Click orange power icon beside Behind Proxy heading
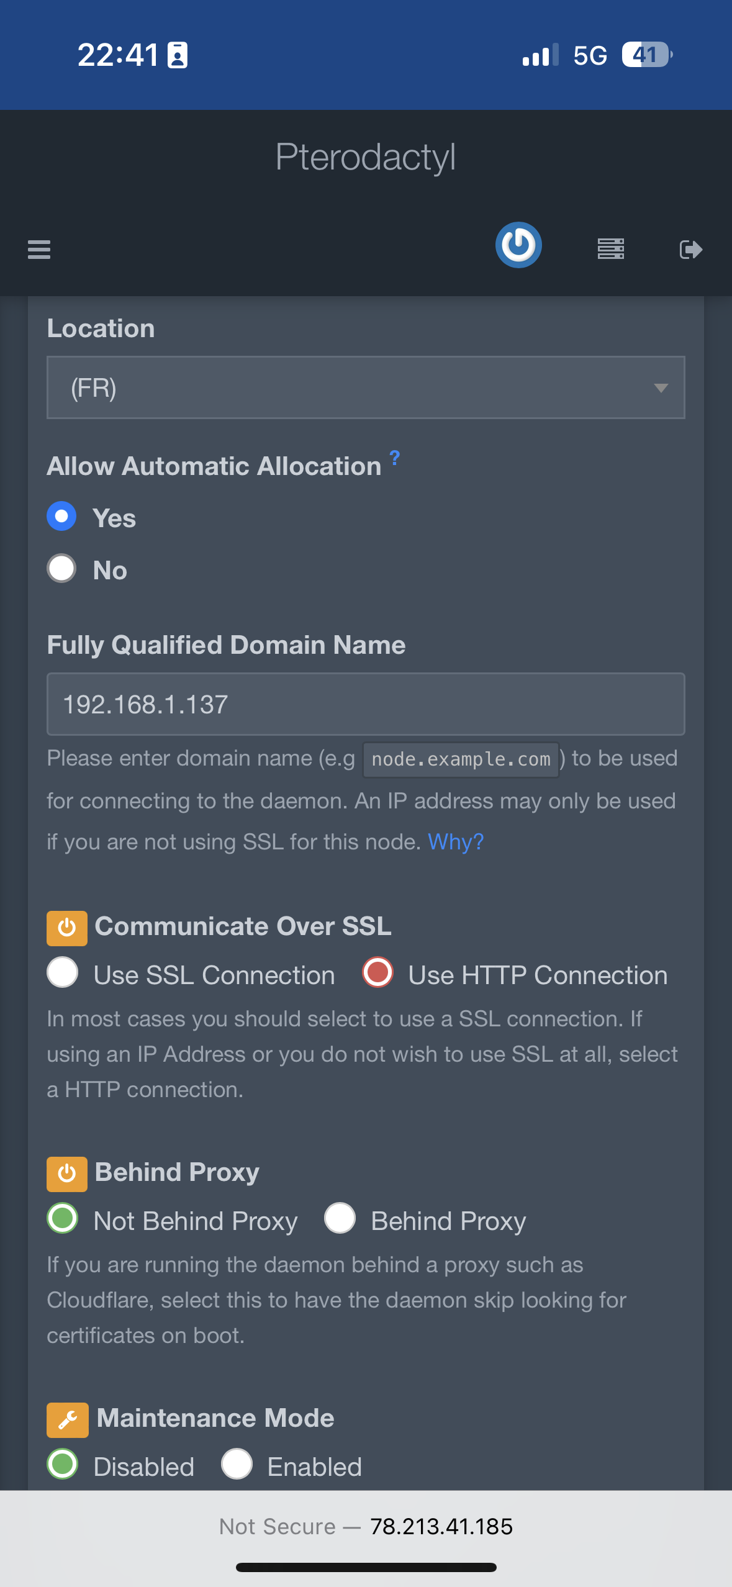Viewport: 732px width, 1587px height. point(67,1173)
